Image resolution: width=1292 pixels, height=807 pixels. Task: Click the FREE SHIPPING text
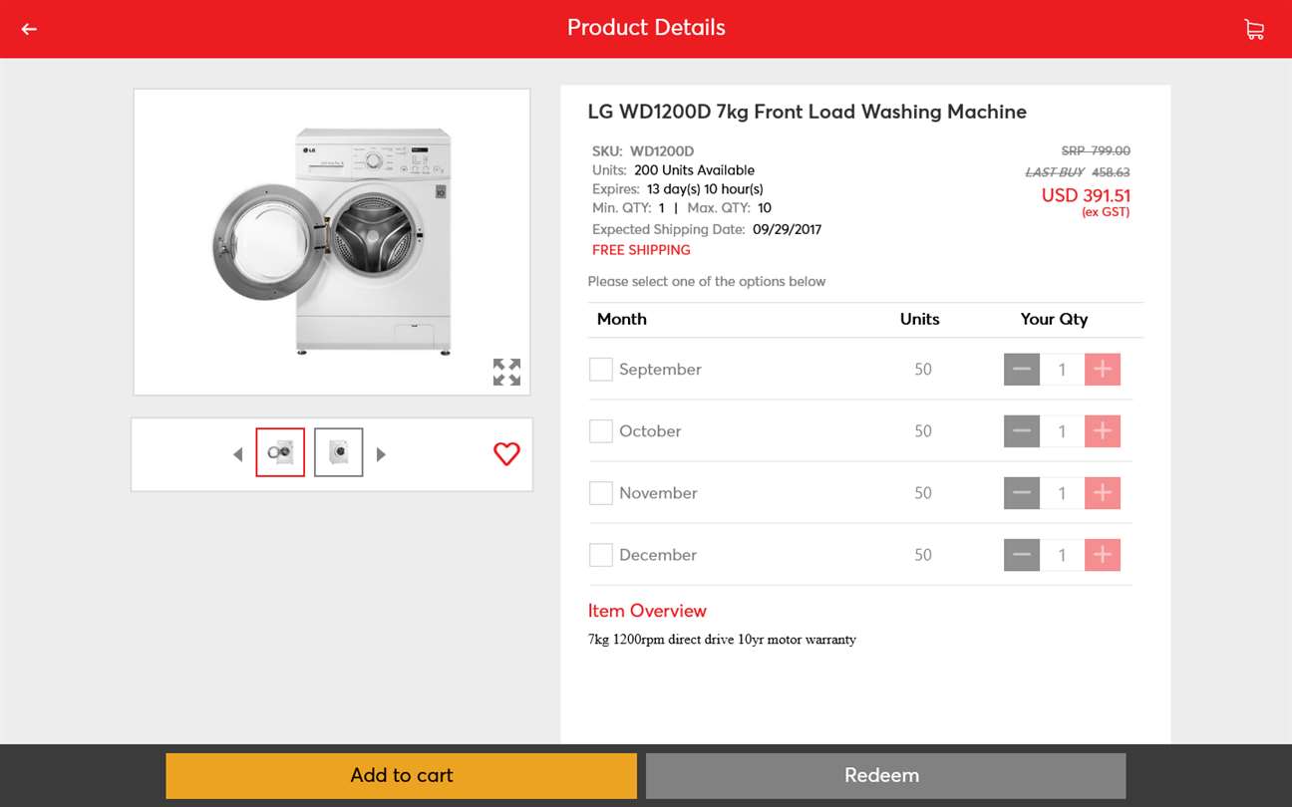(x=641, y=250)
